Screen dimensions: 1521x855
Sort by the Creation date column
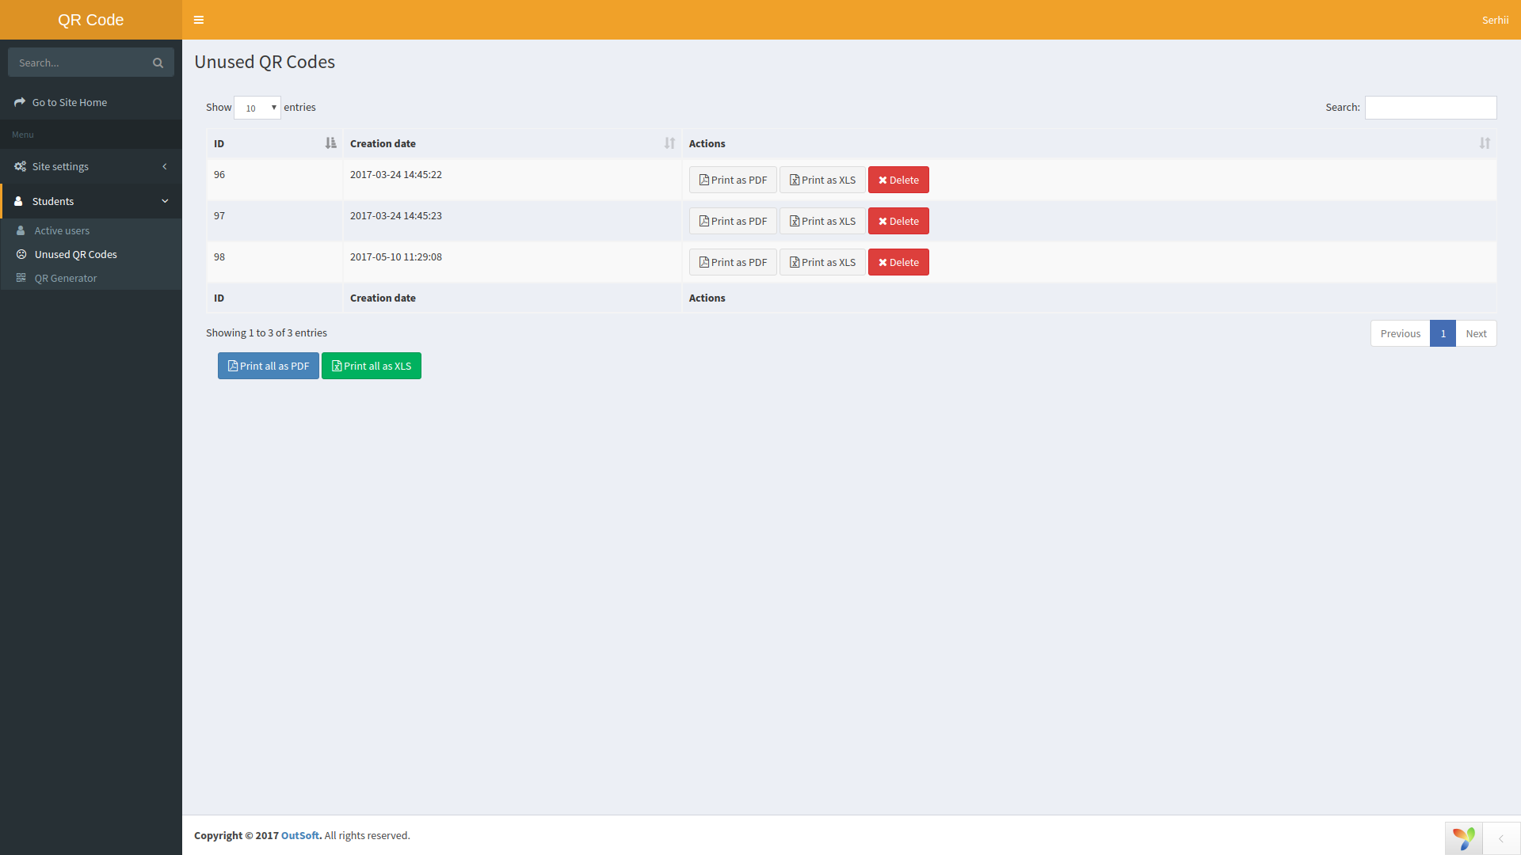coord(512,143)
